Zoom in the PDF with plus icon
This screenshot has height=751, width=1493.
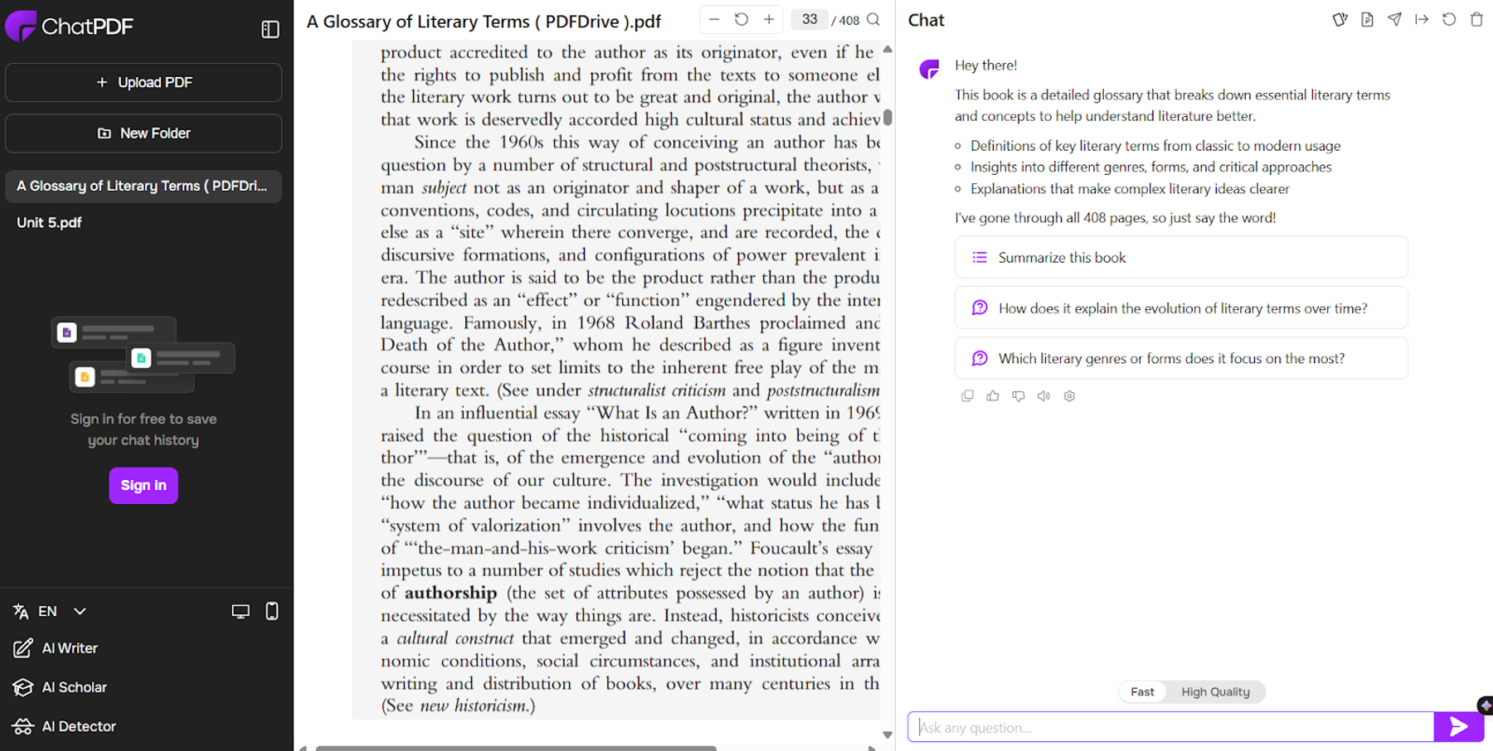click(x=769, y=19)
